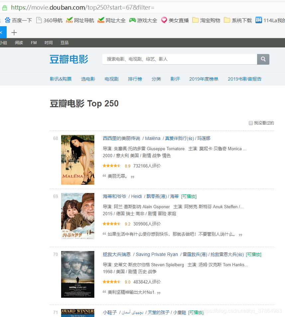Click the 309906人评价 text

point(147,224)
